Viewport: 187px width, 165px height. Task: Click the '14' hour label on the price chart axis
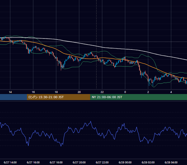pos(10,92)
